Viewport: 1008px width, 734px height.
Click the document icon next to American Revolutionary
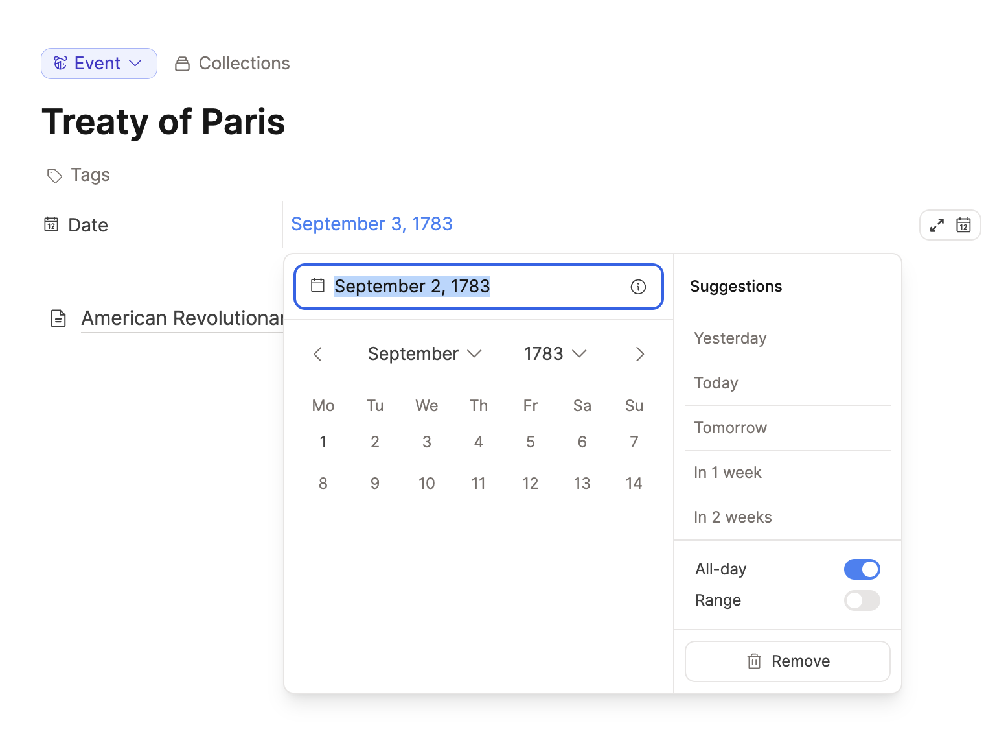[x=58, y=318]
